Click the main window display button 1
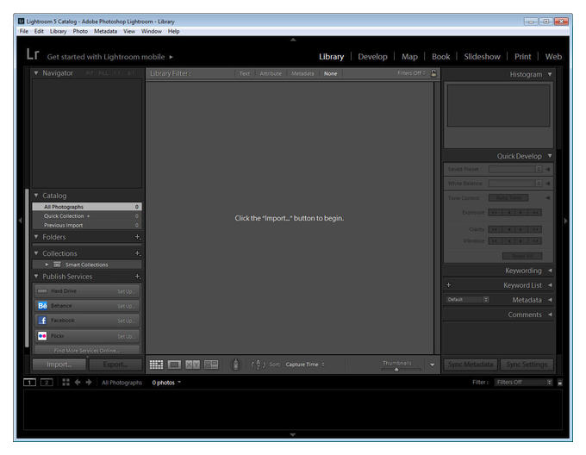 pos(29,382)
